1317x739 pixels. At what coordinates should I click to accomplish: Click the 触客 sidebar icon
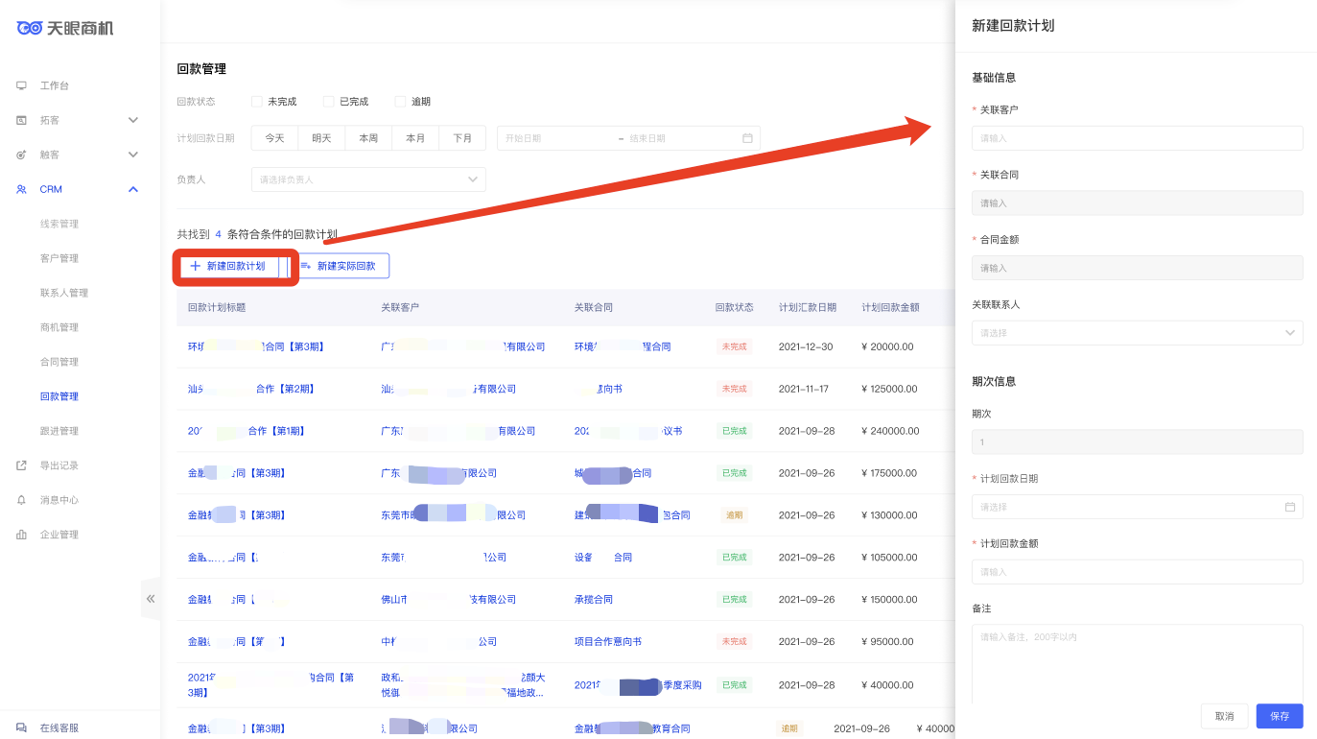(21, 155)
